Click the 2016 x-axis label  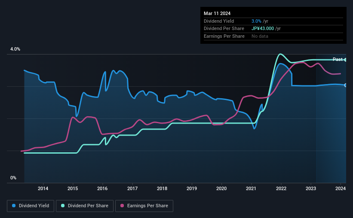coord(102,188)
